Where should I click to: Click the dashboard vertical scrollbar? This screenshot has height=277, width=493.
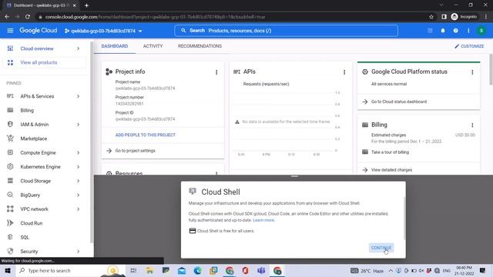pyautogui.click(x=491, y=69)
